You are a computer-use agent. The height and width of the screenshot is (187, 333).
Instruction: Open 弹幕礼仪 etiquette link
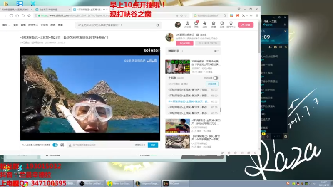tap(140, 145)
